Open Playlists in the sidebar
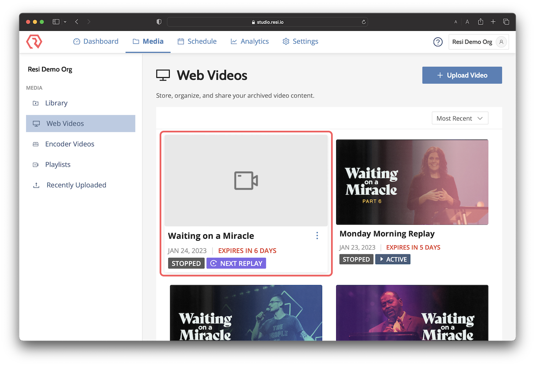535x366 pixels. coord(81,164)
